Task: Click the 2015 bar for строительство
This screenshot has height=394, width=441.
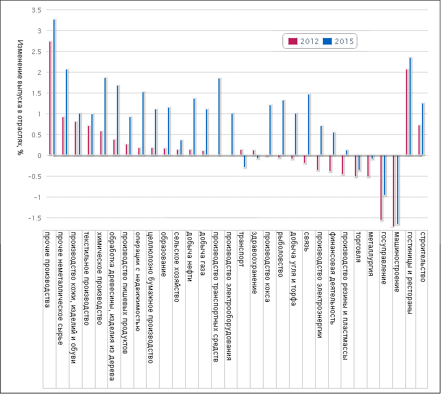Action: pyautogui.click(x=423, y=130)
